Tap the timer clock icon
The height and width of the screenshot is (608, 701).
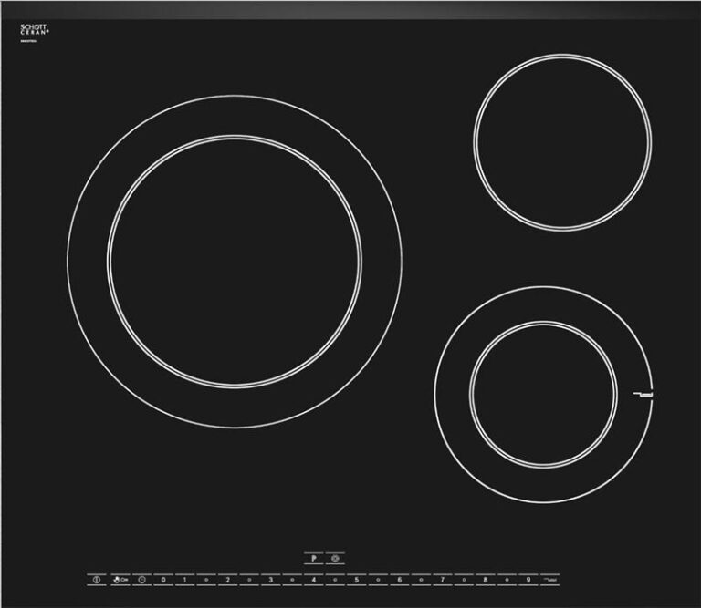[x=142, y=580]
